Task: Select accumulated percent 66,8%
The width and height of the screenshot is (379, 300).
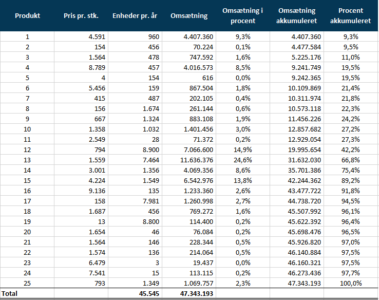Action: click(x=350, y=160)
